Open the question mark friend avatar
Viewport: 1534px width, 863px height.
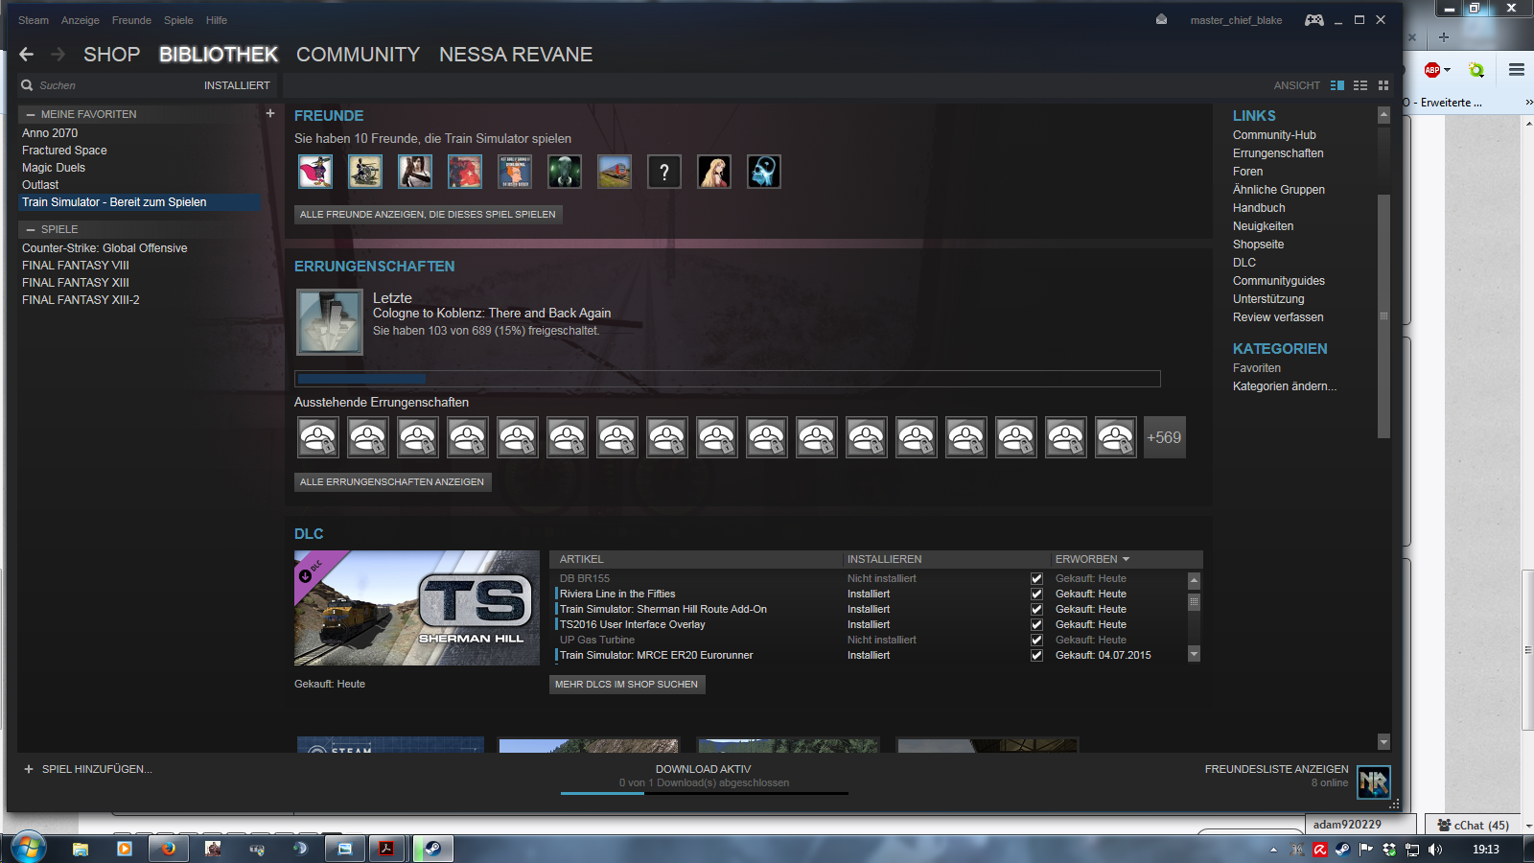pyautogui.click(x=664, y=172)
